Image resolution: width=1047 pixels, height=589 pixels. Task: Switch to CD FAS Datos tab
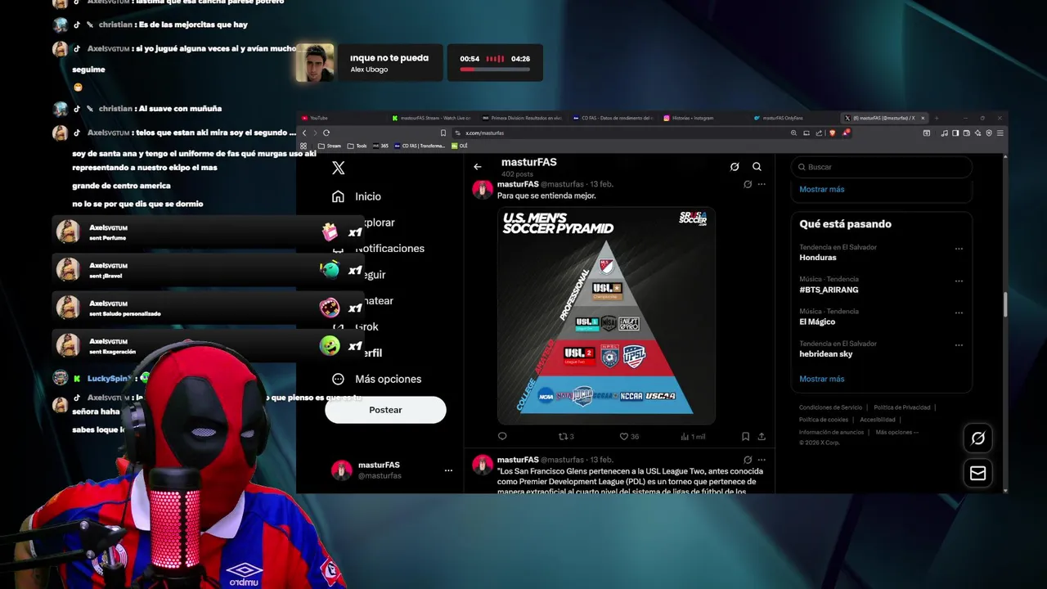click(614, 118)
